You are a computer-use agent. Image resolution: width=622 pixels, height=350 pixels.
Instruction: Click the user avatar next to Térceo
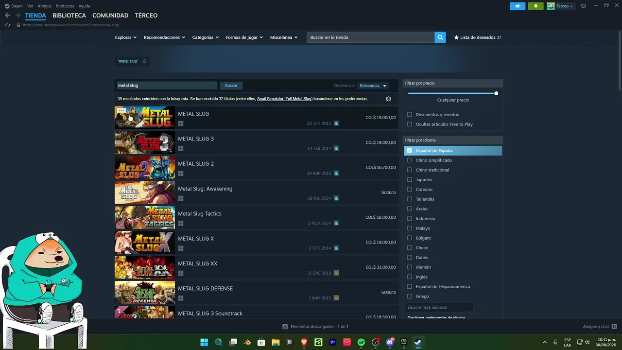(x=551, y=6)
